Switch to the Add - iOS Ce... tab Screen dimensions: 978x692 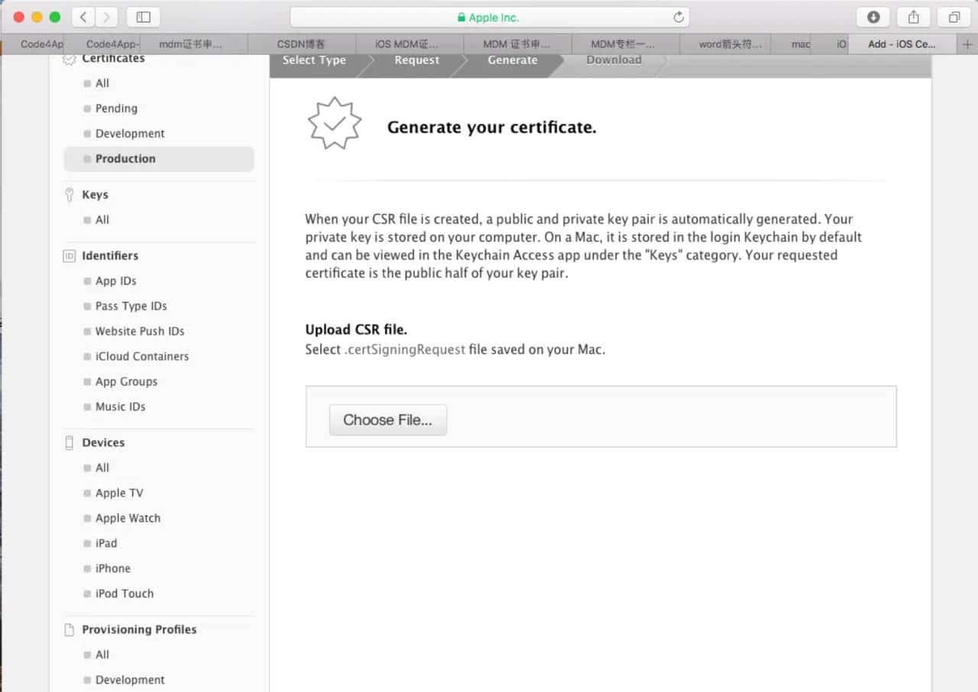pos(902,44)
